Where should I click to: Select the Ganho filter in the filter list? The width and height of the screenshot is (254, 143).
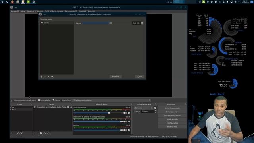57,23
